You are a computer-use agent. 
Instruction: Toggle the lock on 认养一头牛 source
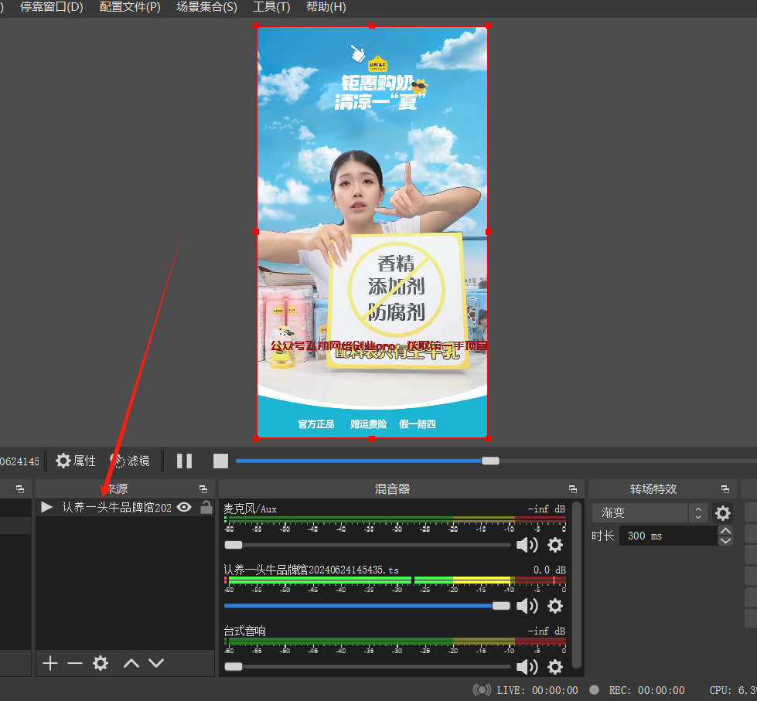point(206,507)
